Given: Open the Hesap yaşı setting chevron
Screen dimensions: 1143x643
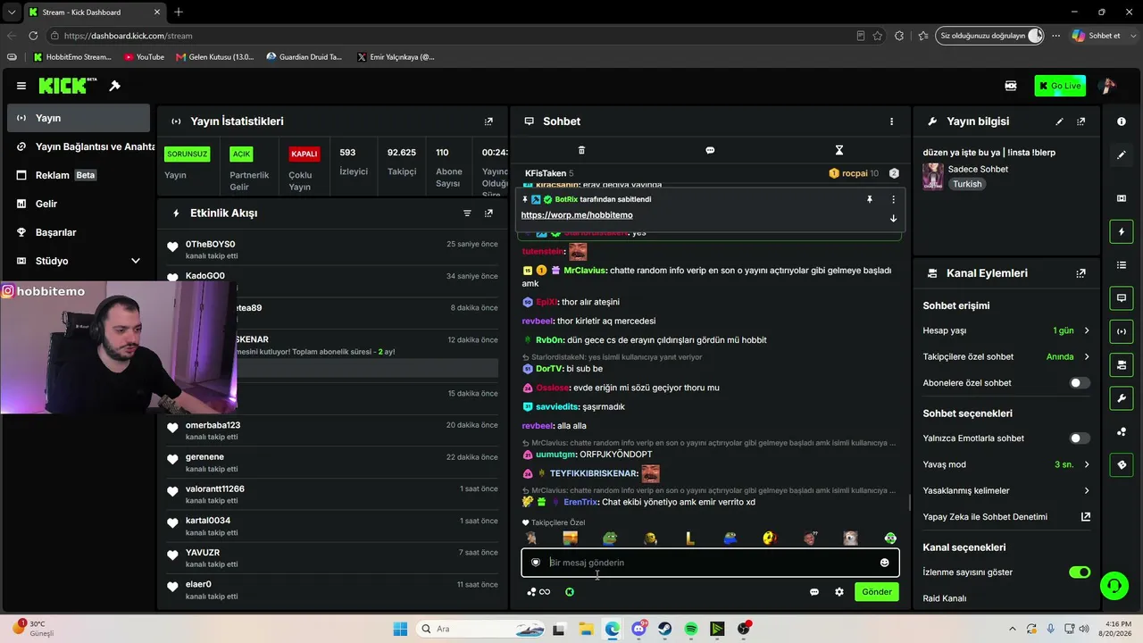Looking at the screenshot, I should (x=1087, y=330).
